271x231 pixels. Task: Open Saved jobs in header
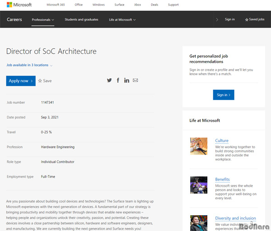[255, 19]
